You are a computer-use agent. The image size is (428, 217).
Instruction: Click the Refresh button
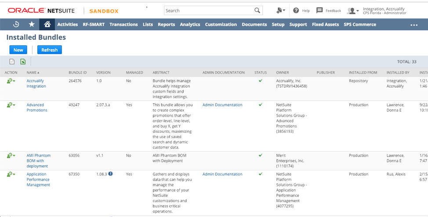click(49, 50)
